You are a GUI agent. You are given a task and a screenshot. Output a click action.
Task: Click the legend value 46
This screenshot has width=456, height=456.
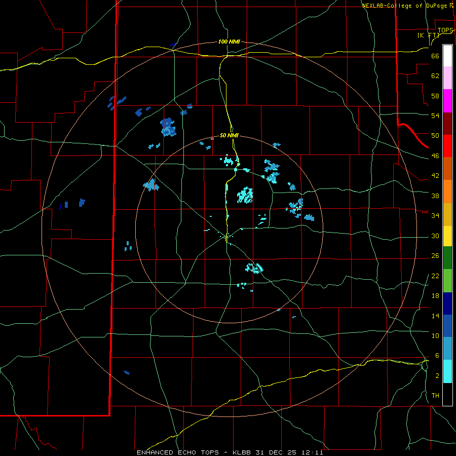point(435,156)
